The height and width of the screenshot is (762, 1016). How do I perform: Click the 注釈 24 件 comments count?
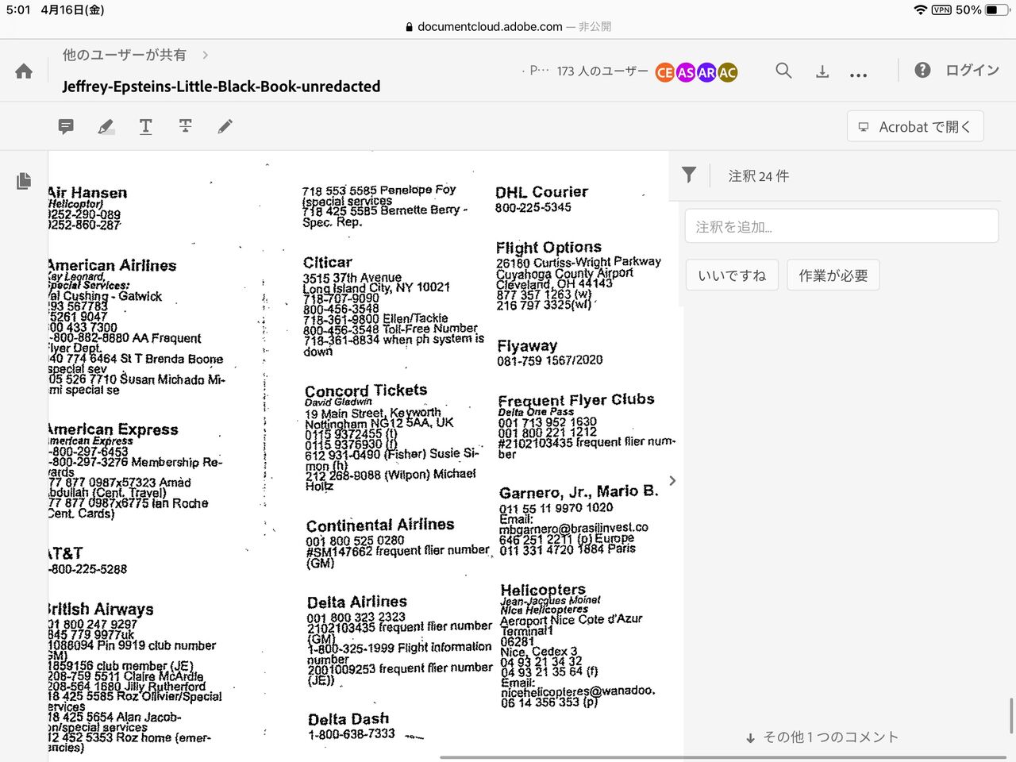tap(759, 176)
